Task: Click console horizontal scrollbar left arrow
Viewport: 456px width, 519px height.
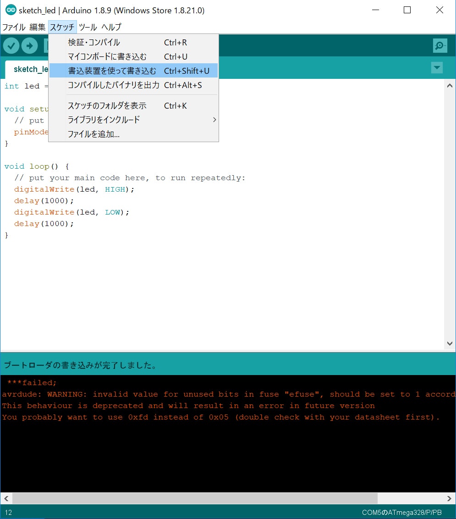Action: pyautogui.click(x=6, y=498)
